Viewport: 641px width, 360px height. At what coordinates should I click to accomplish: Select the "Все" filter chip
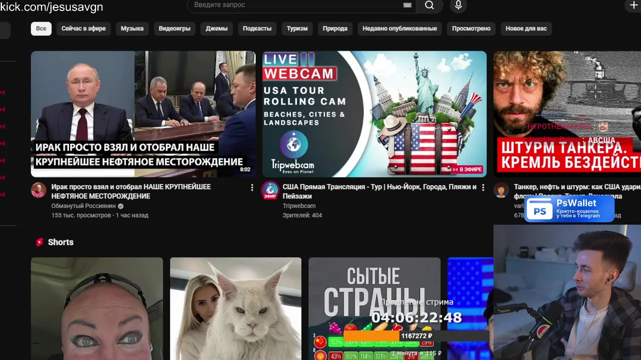click(x=41, y=28)
